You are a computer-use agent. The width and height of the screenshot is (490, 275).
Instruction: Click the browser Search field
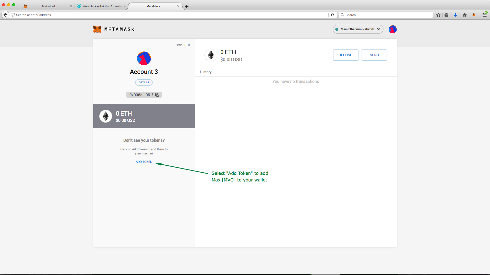point(386,15)
